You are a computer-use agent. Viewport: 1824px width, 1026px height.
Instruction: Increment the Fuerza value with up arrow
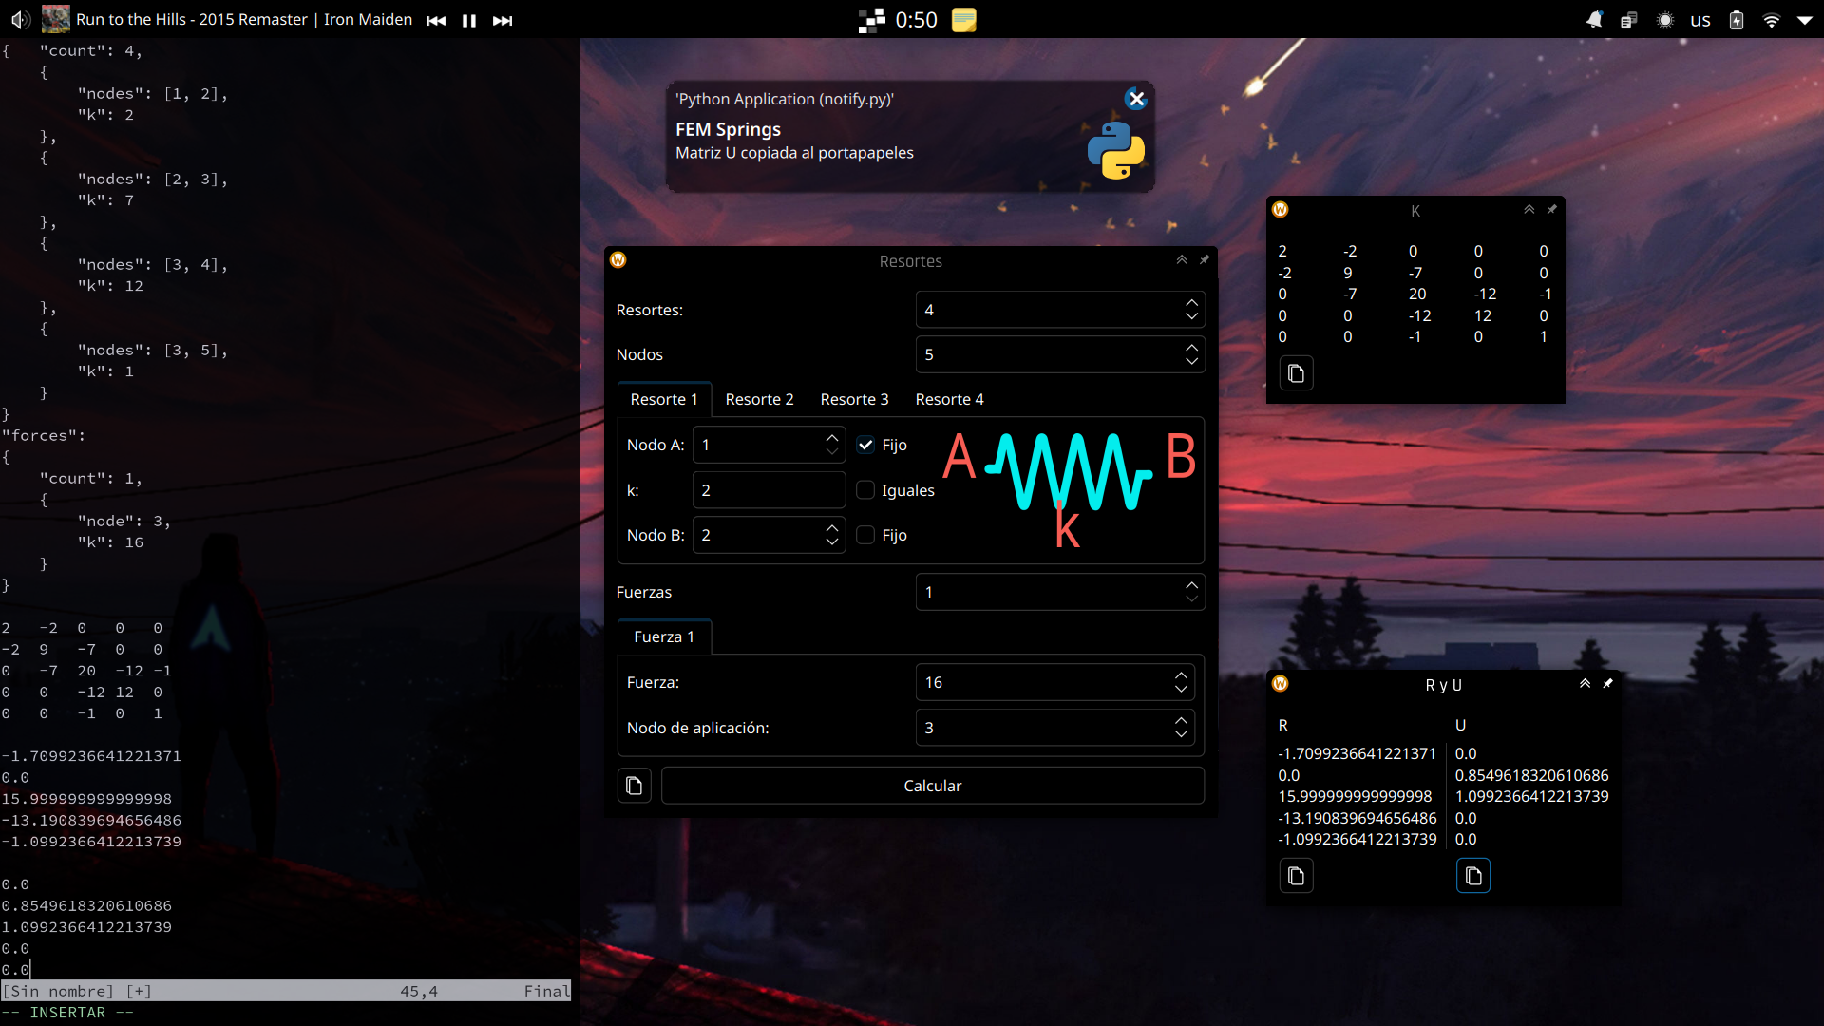coord(1181,675)
